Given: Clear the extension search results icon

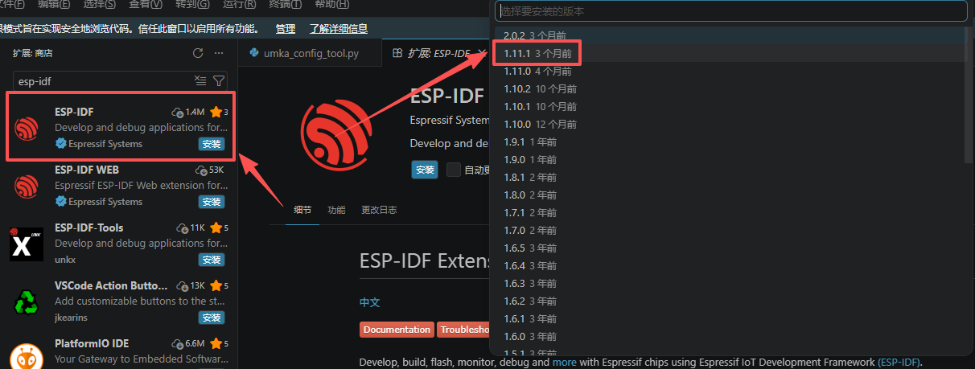Looking at the screenshot, I should (x=200, y=81).
